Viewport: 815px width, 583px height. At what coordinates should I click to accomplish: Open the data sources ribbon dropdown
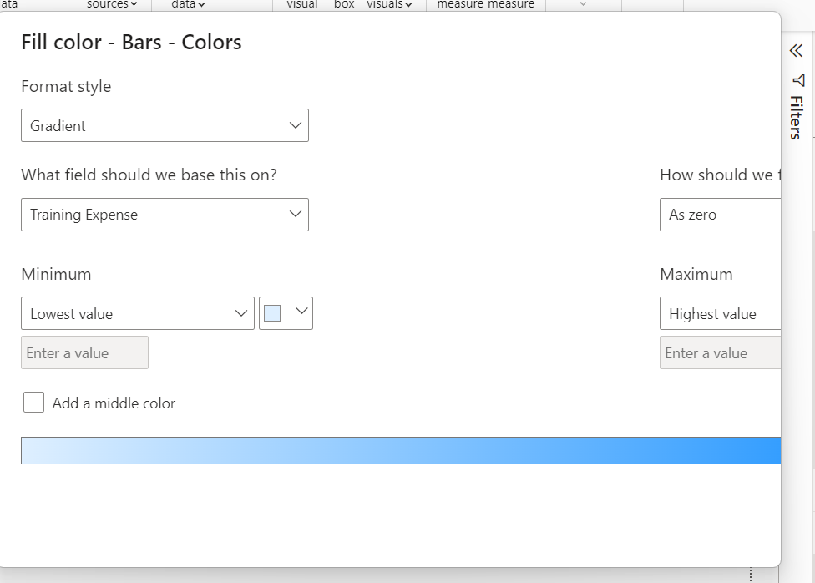coord(112,4)
